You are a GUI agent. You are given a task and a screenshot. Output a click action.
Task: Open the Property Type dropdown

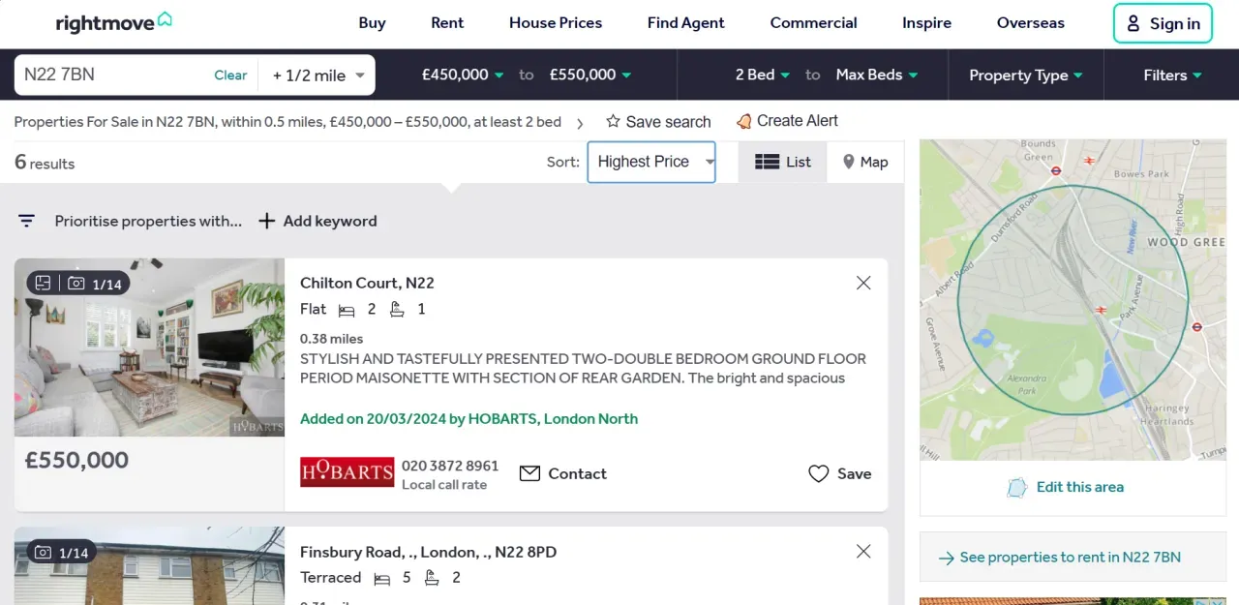tap(1025, 75)
